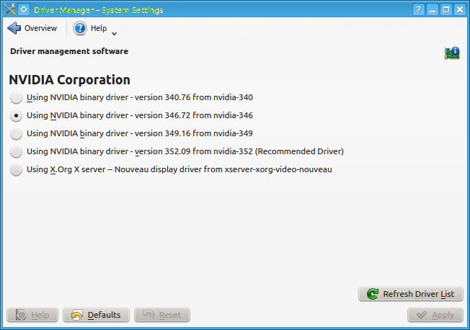Maximize the Driver Manager window
Viewport: 470px width, 330px height.
[x=446, y=9]
